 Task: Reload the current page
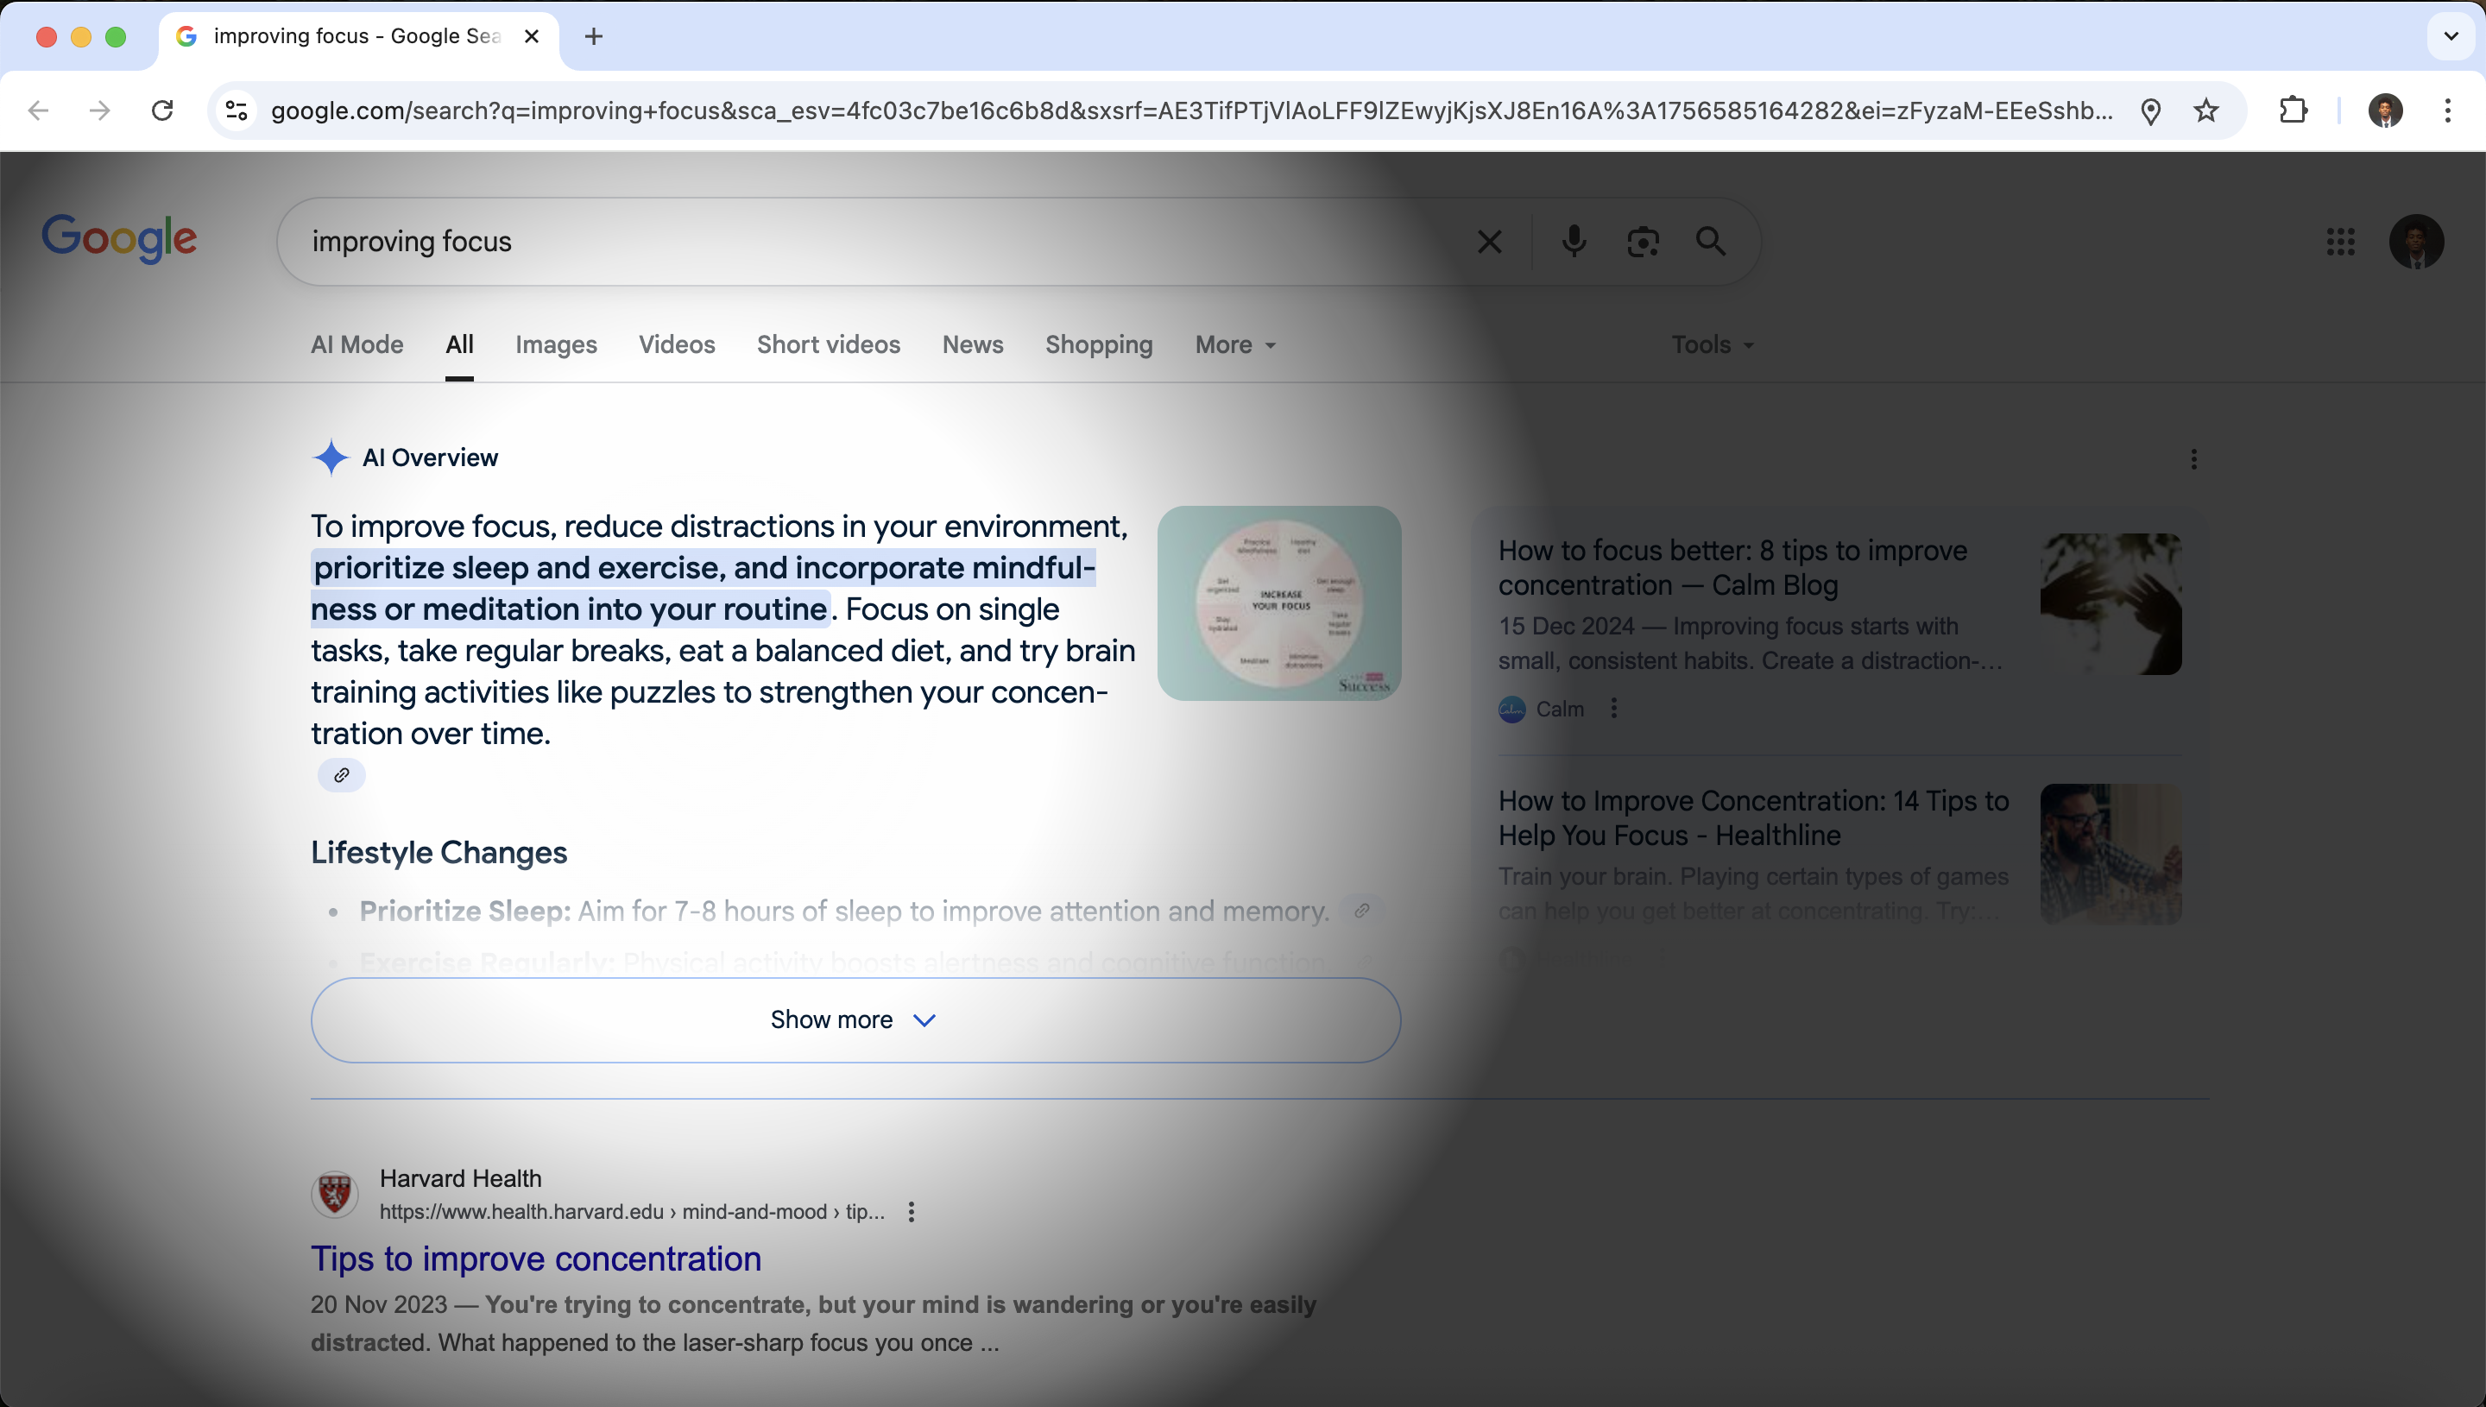click(161, 110)
